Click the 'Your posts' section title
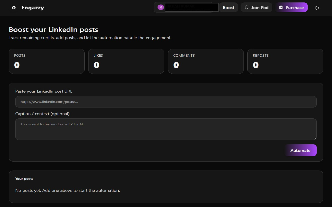This screenshot has width=332, height=207. [x=24, y=179]
